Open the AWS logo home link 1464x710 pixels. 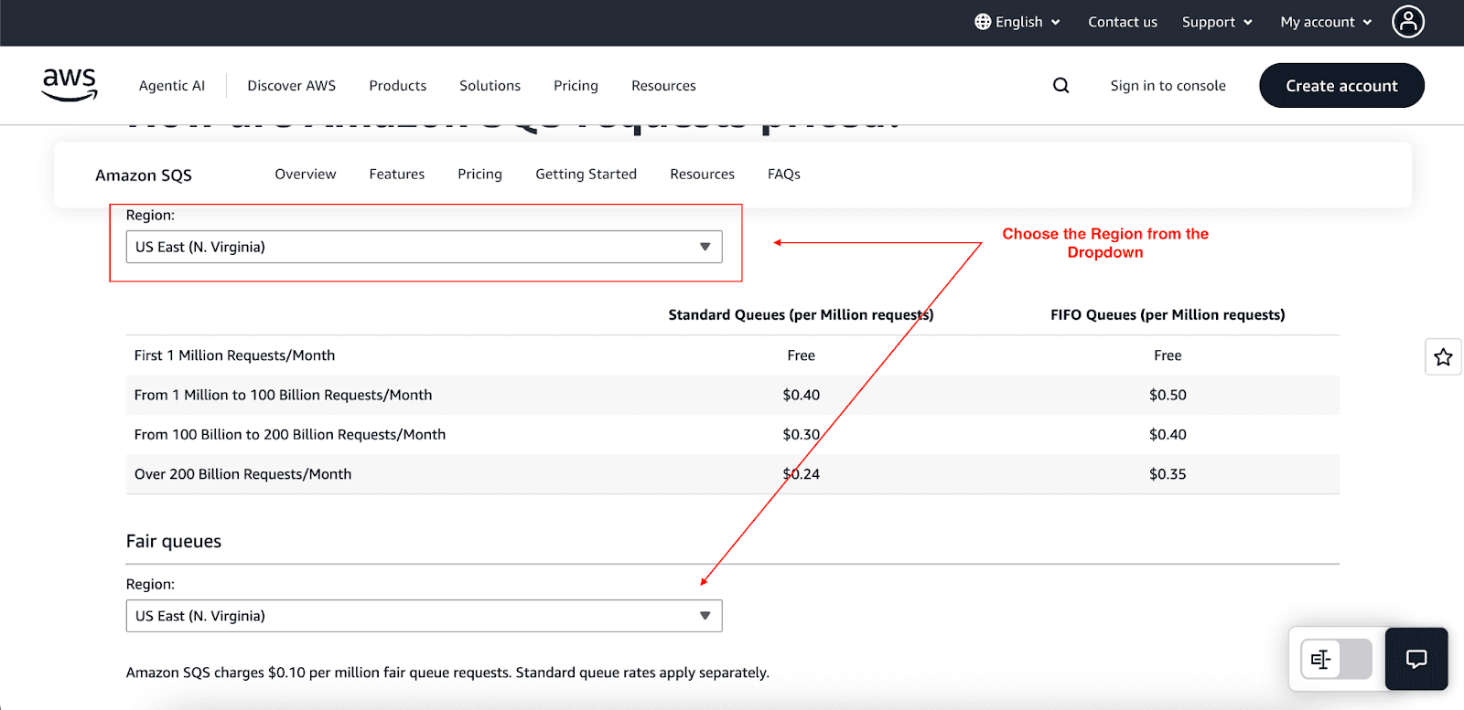(x=70, y=84)
